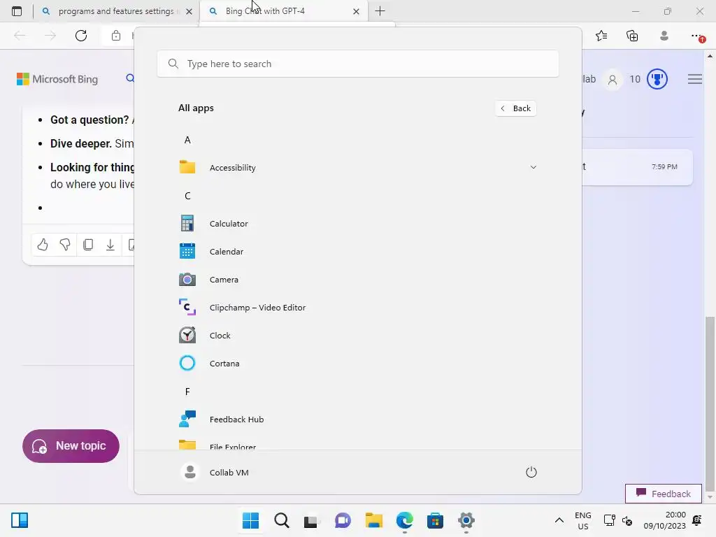The width and height of the screenshot is (716, 537).
Task: Click the ENG US language indicator
Action: pyautogui.click(x=583, y=520)
